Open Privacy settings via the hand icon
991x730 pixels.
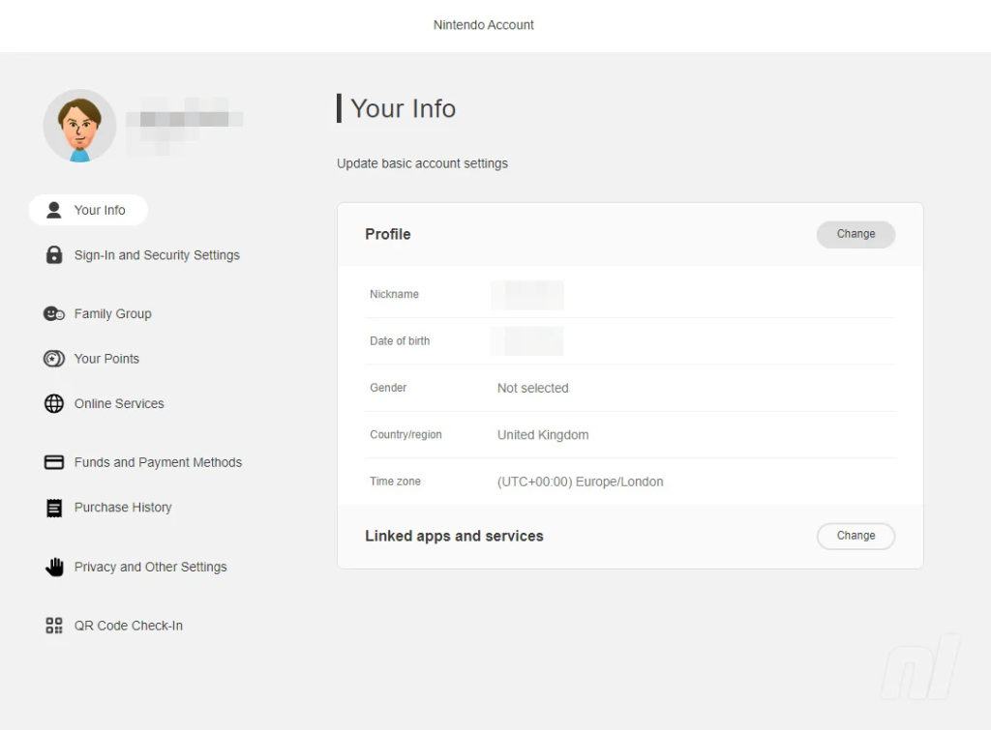pyautogui.click(x=54, y=568)
